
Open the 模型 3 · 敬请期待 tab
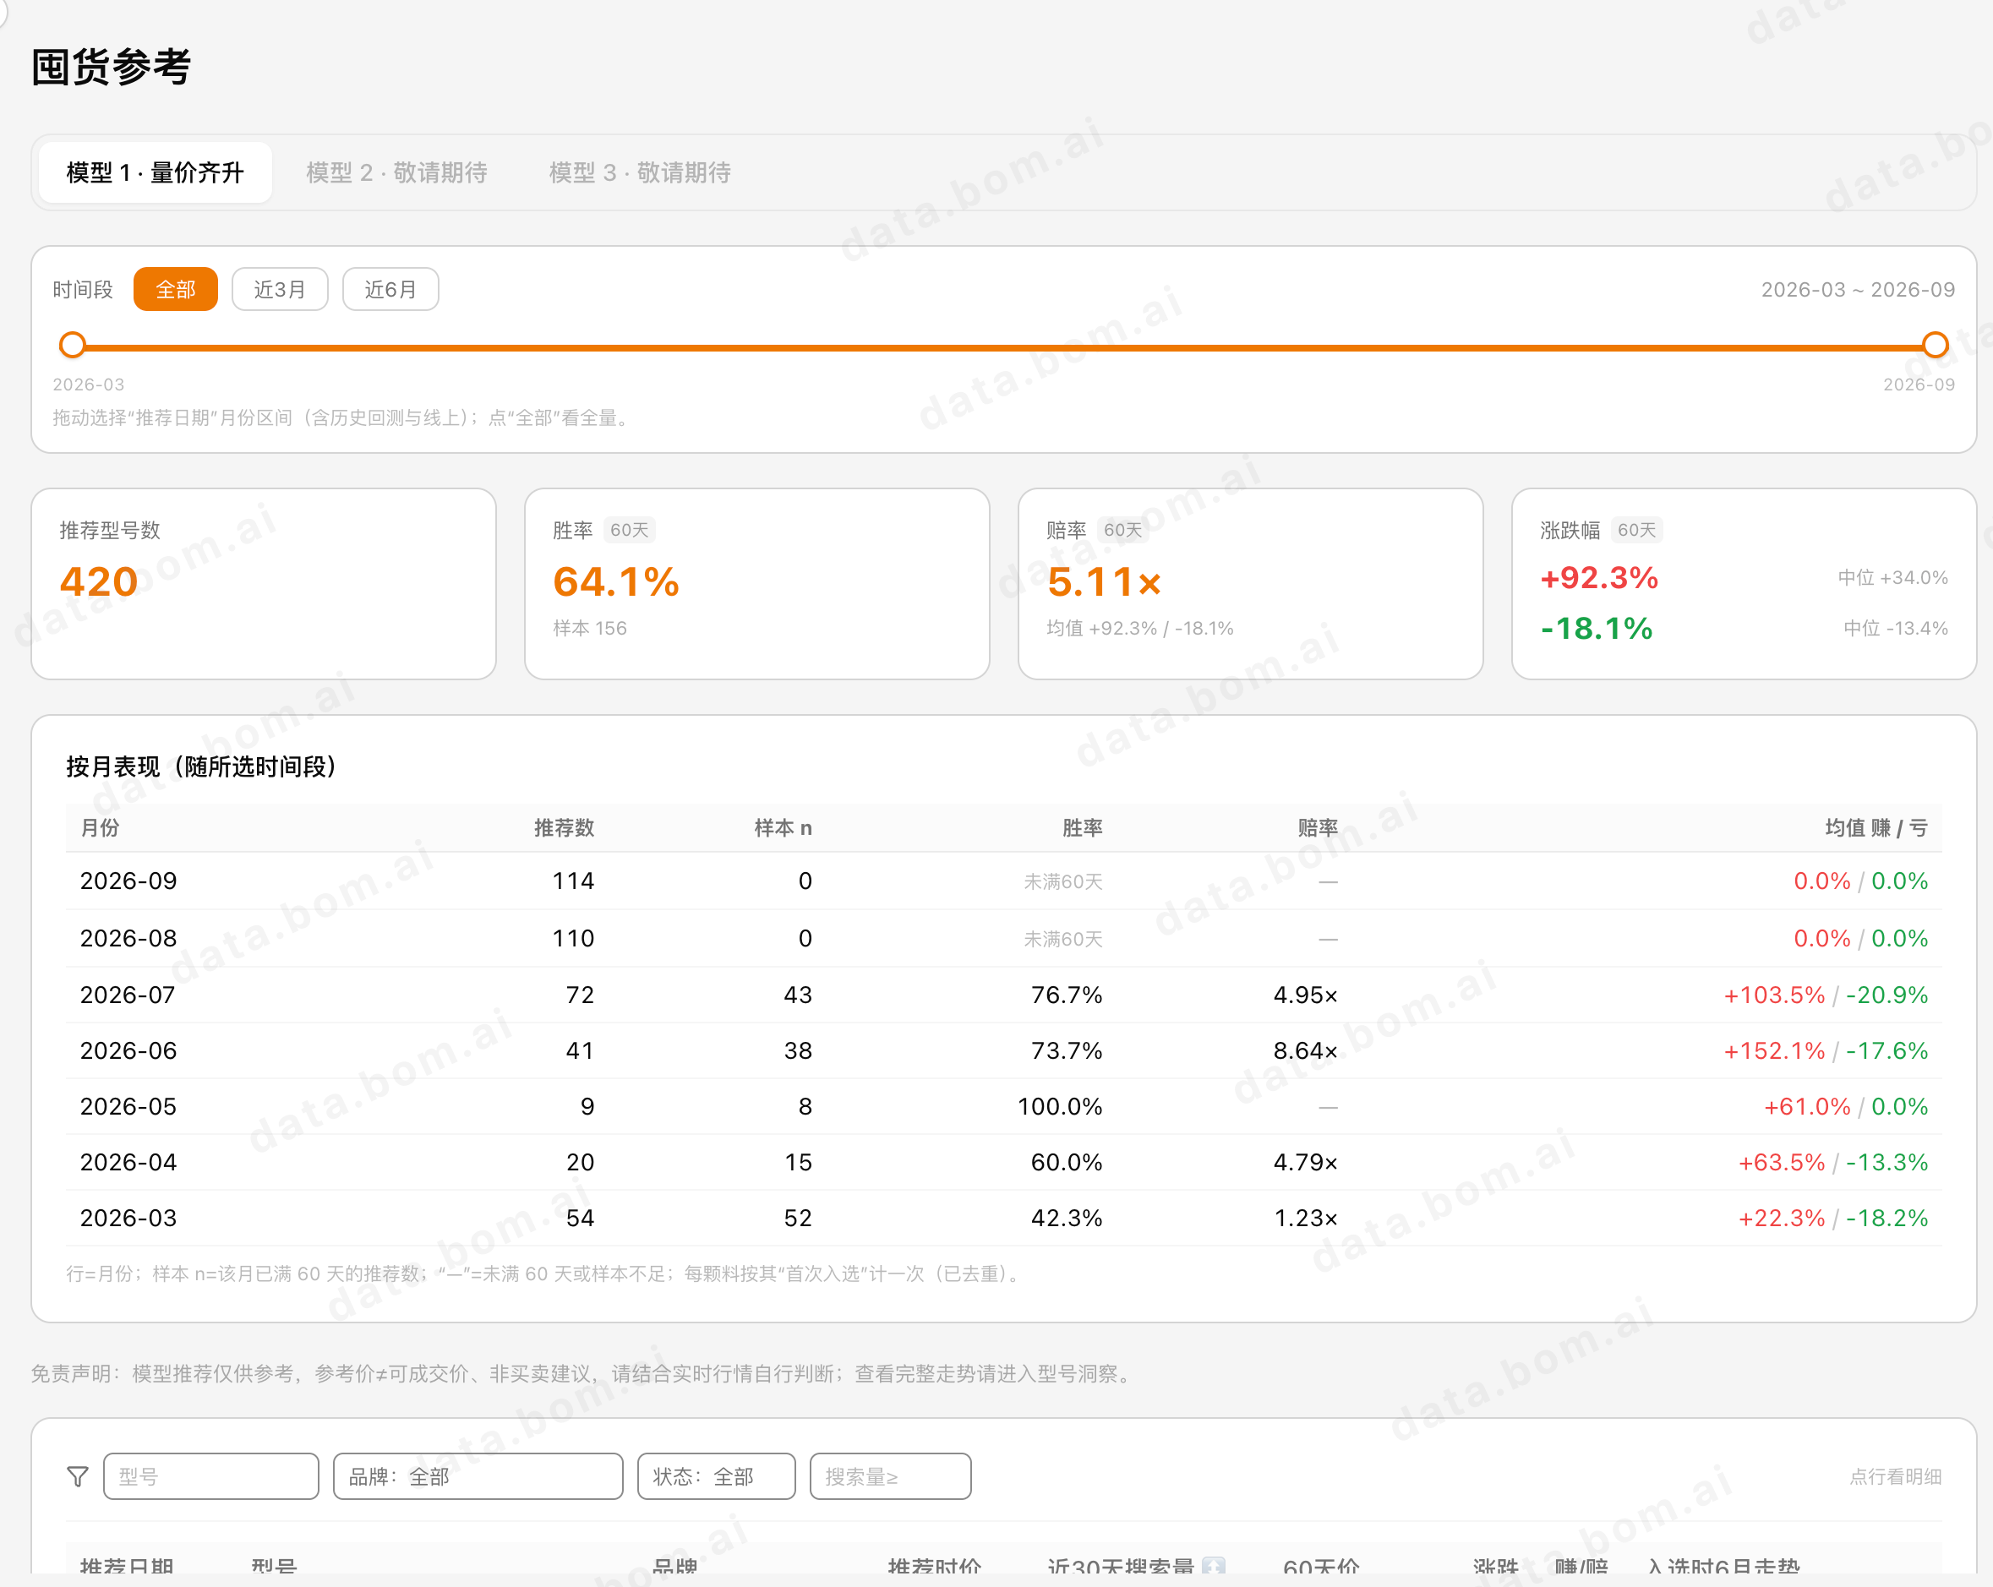tap(640, 173)
